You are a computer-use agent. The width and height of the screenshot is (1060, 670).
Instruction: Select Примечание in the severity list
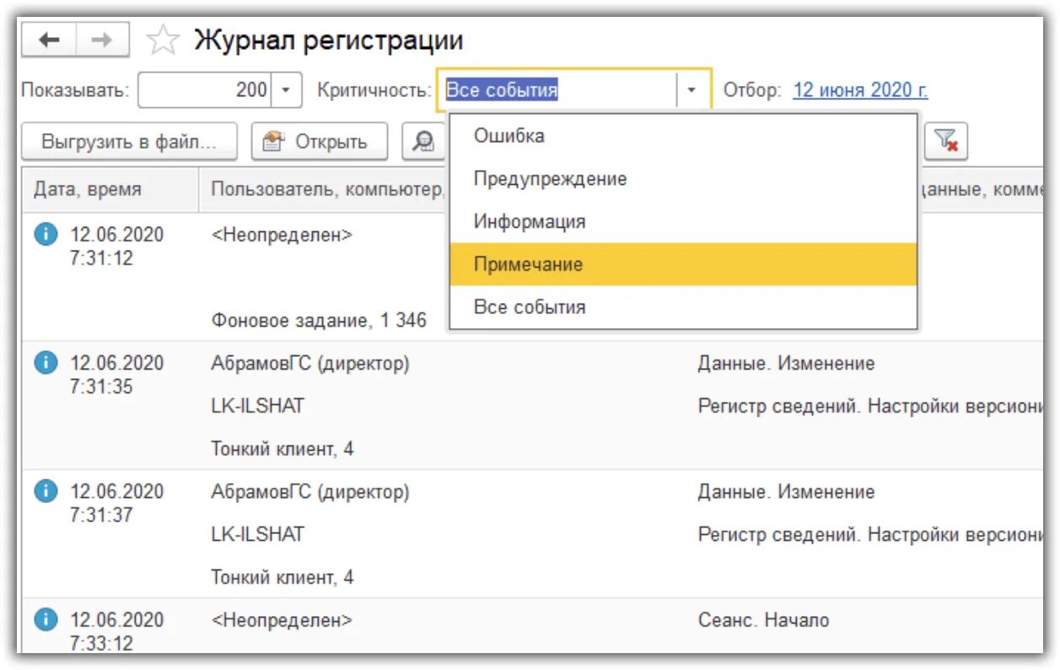683,264
